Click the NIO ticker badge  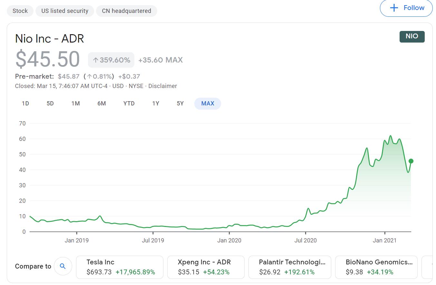point(412,36)
